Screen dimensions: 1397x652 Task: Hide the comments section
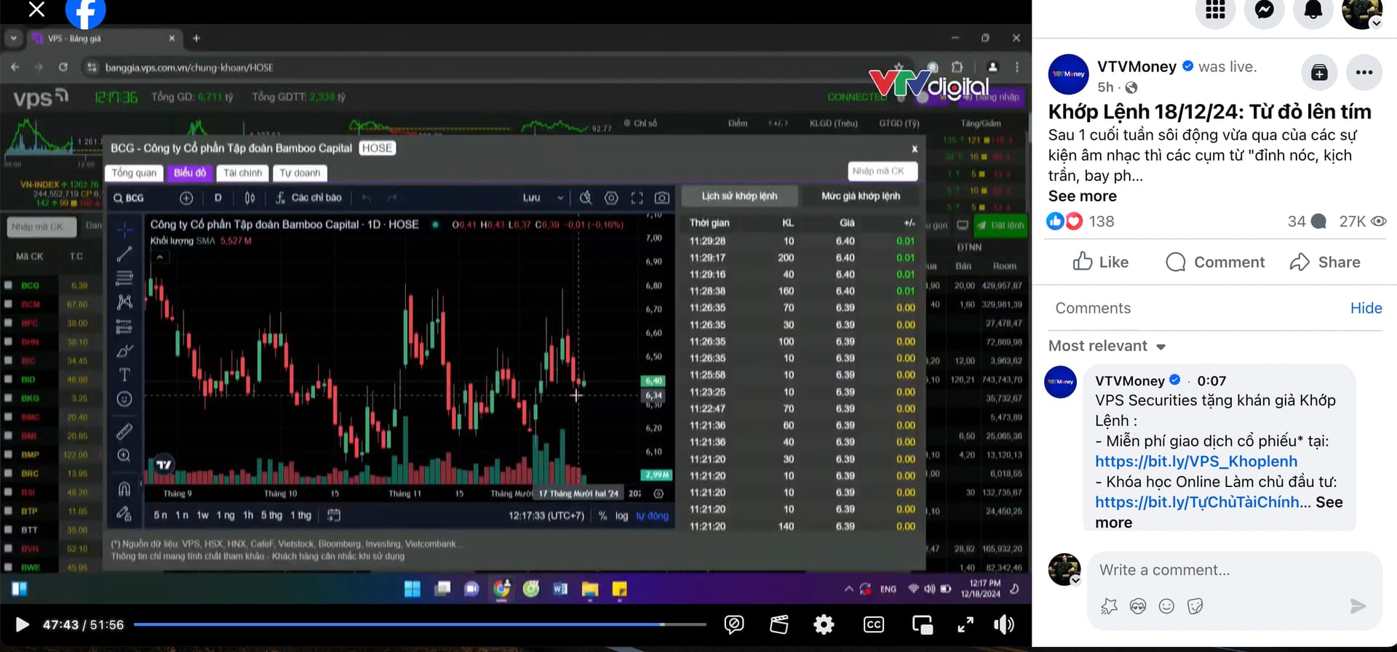tap(1366, 308)
